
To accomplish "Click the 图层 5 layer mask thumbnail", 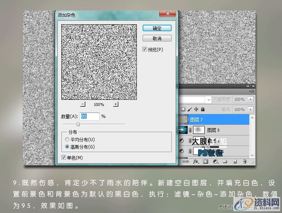I will click(x=199, y=130).
